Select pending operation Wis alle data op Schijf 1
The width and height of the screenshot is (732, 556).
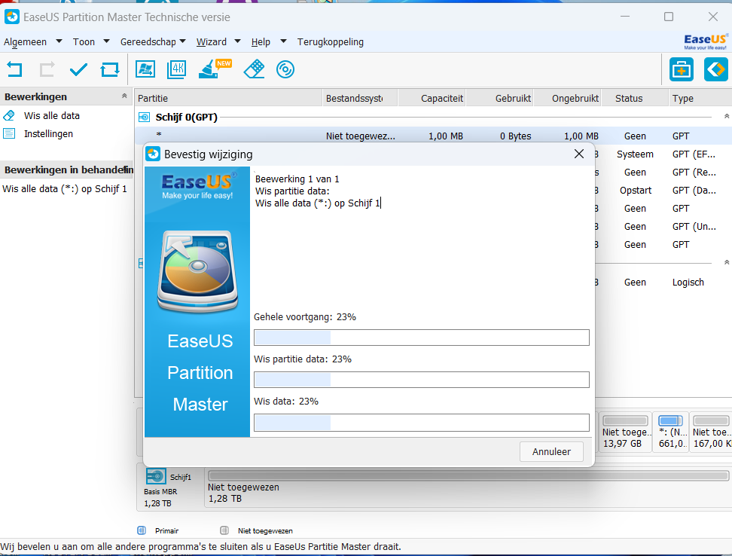coord(65,188)
